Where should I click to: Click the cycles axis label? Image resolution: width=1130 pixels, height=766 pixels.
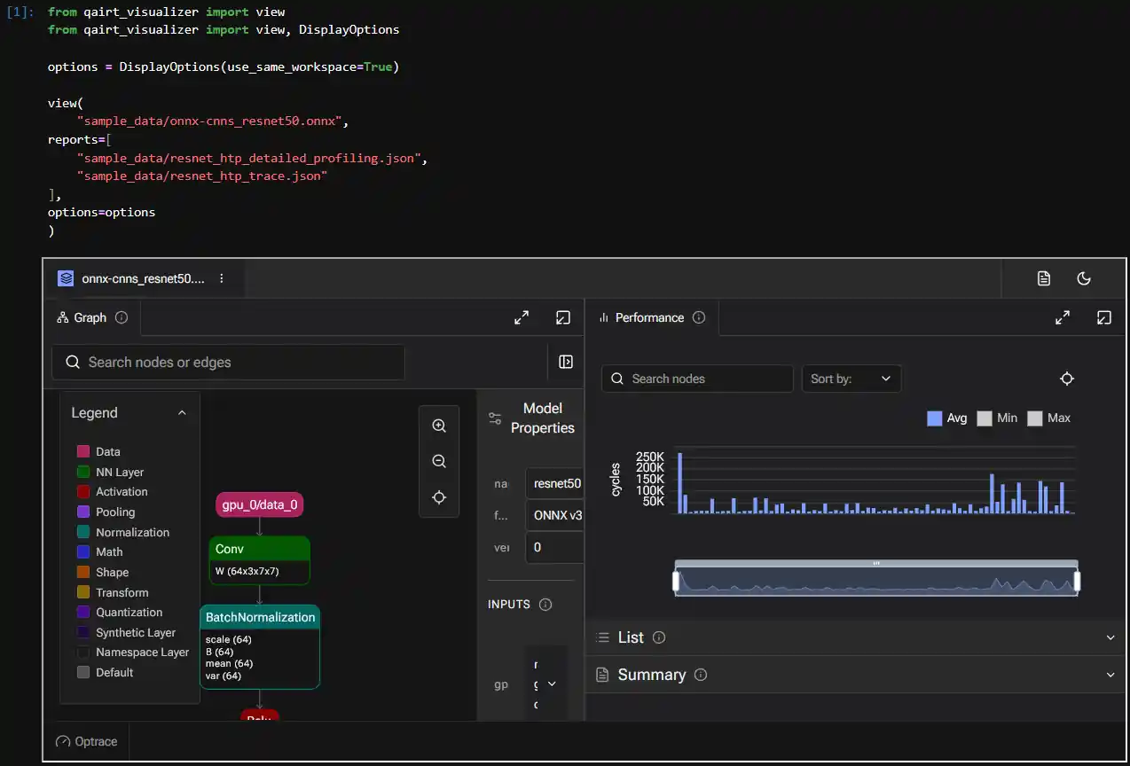pos(616,479)
